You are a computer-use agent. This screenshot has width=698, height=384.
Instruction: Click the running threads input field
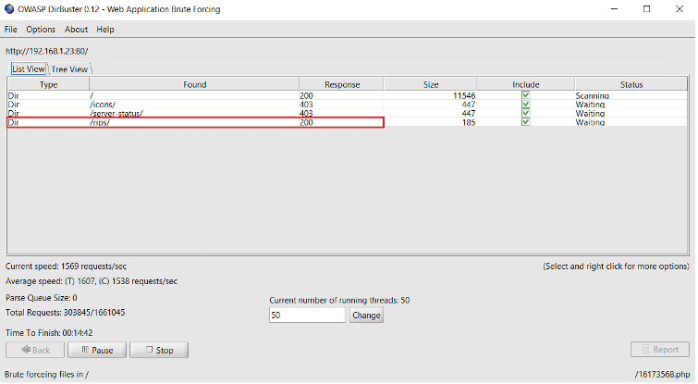(x=306, y=316)
